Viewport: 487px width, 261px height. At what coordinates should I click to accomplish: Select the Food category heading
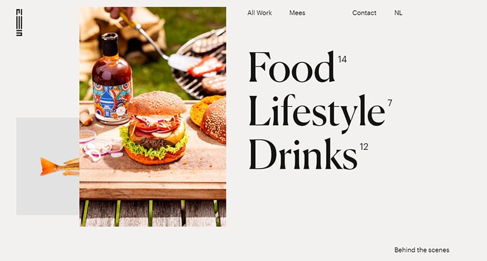click(x=292, y=67)
